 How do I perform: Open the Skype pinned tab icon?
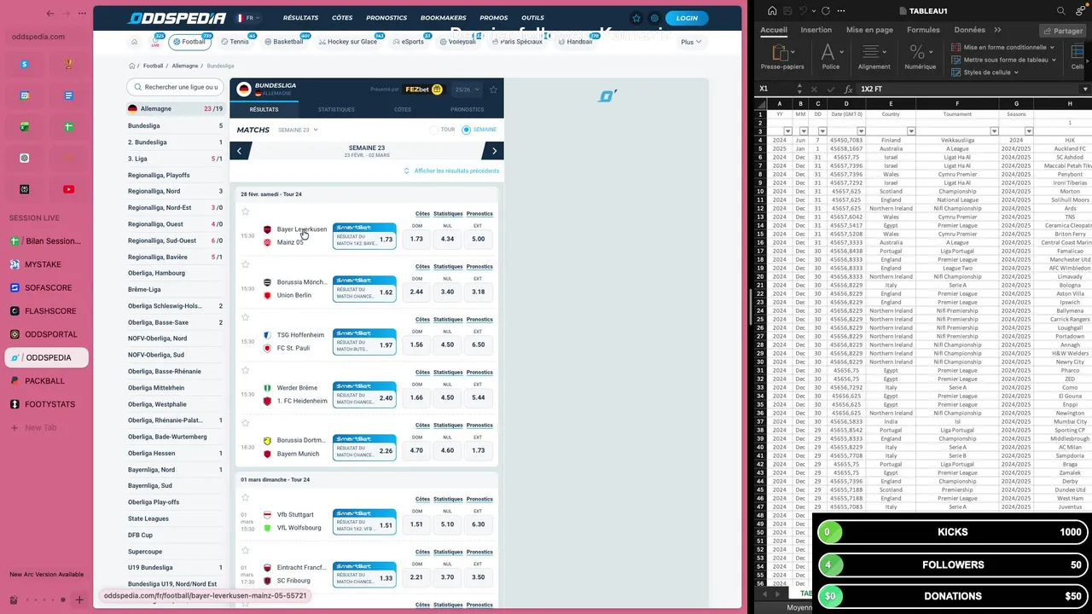tap(25, 64)
